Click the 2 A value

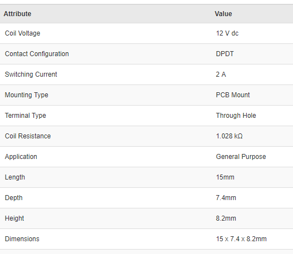221,74
